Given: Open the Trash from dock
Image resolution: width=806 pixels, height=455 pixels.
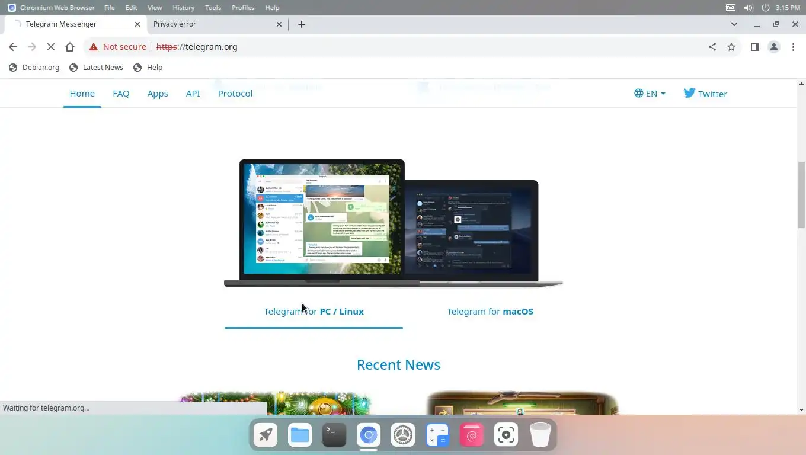Looking at the screenshot, I should pyautogui.click(x=540, y=435).
